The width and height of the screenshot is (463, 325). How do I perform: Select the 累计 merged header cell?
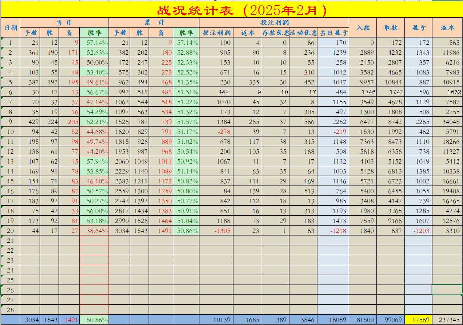(x=152, y=22)
